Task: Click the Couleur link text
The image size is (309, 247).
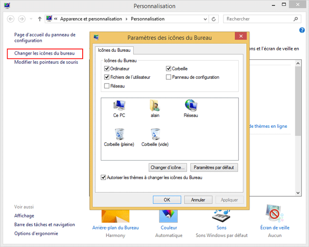Action: tap(169, 228)
